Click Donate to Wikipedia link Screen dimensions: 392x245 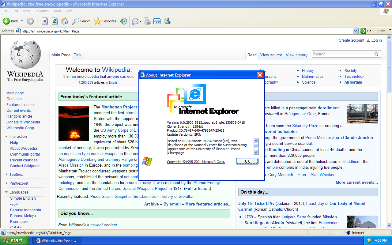point(23,122)
